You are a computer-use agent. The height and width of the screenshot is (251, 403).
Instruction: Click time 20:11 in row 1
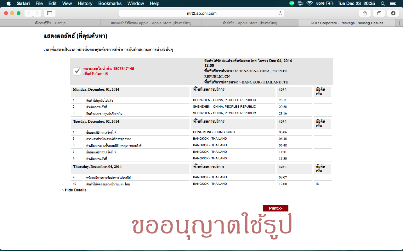coord(283,100)
